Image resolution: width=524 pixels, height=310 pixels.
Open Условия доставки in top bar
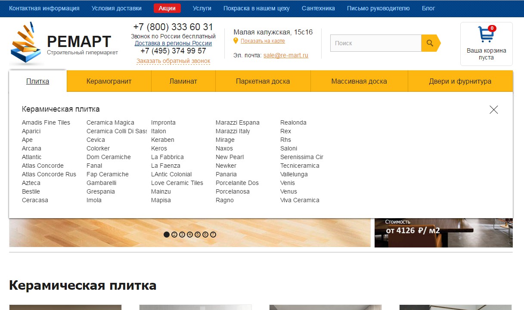117,8
